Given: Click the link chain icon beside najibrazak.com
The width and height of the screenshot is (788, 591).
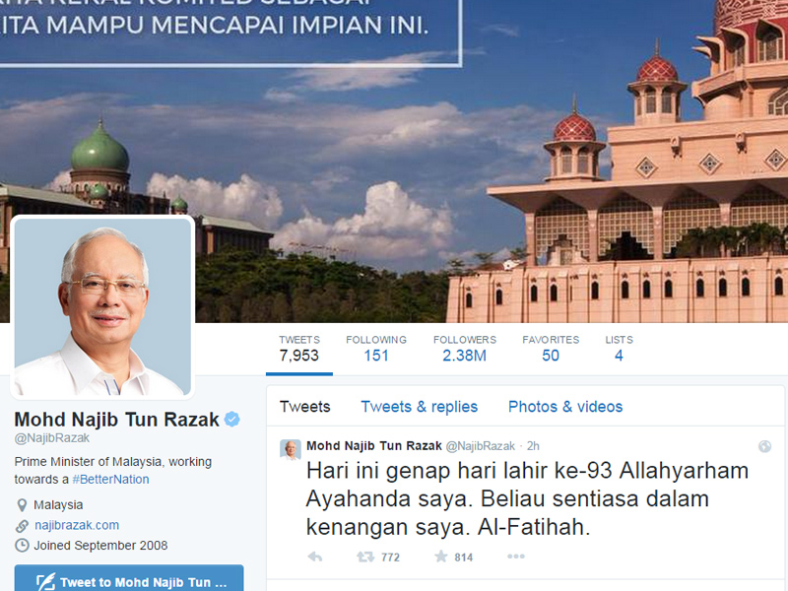Looking at the screenshot, I should point(22,526).
